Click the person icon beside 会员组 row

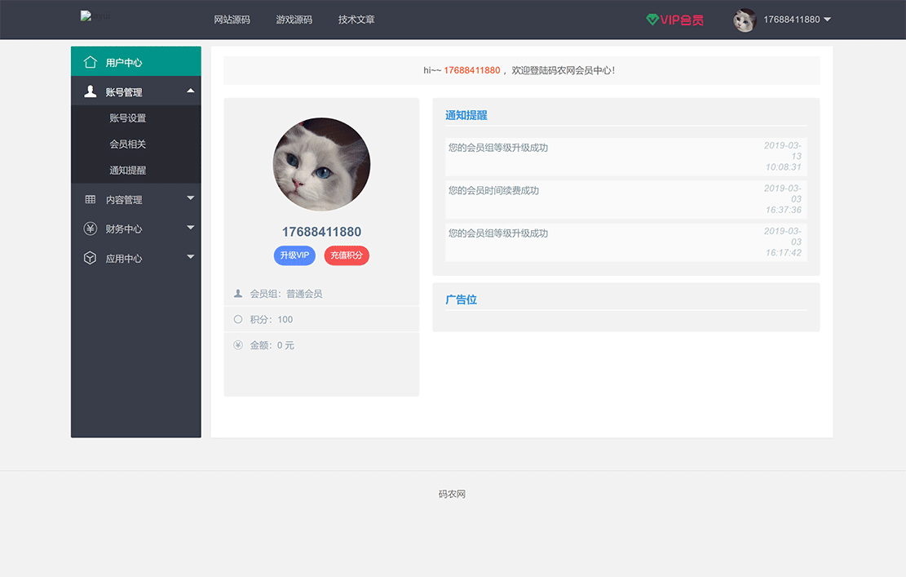(x=237, y=293)
